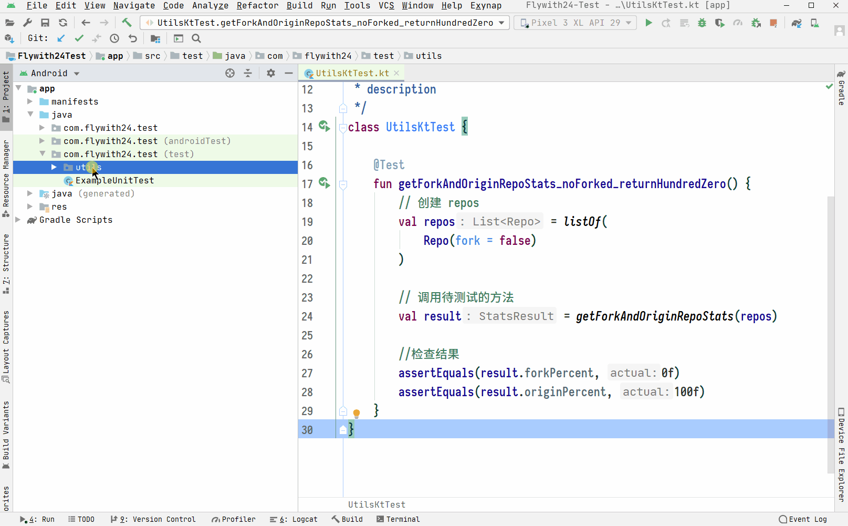Viewport: 848px width, 526px height.
Task: Open the Event Log
Action: (803, 519)
